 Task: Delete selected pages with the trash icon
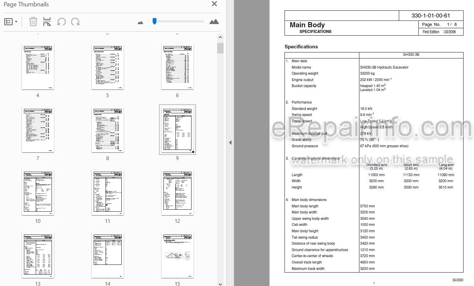tap(33, 22)
